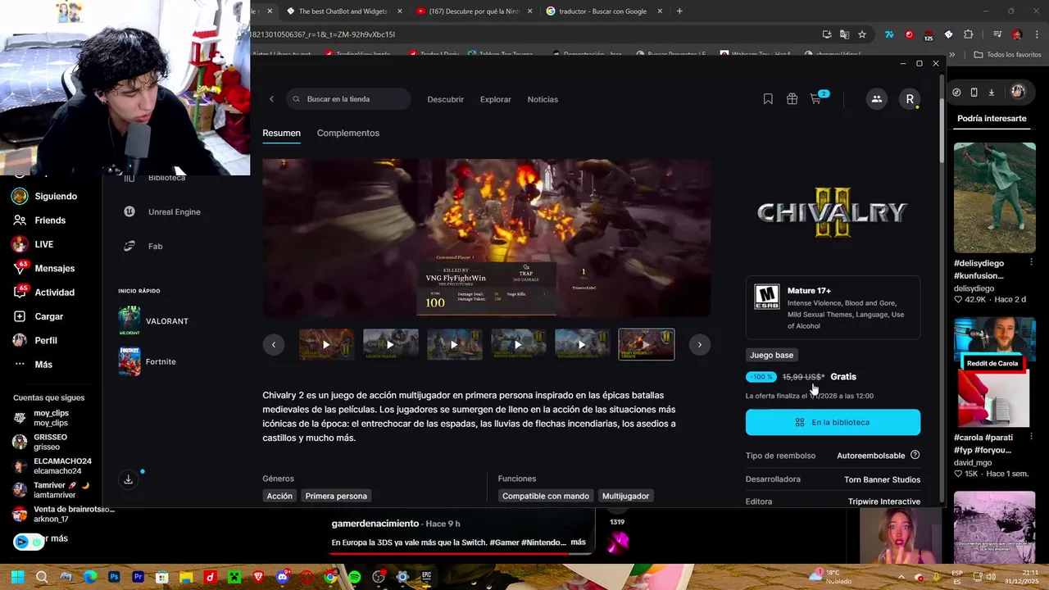1049x590 pixels.
Task: Open TikTok Actividad notifications
Action: (44, 293)
